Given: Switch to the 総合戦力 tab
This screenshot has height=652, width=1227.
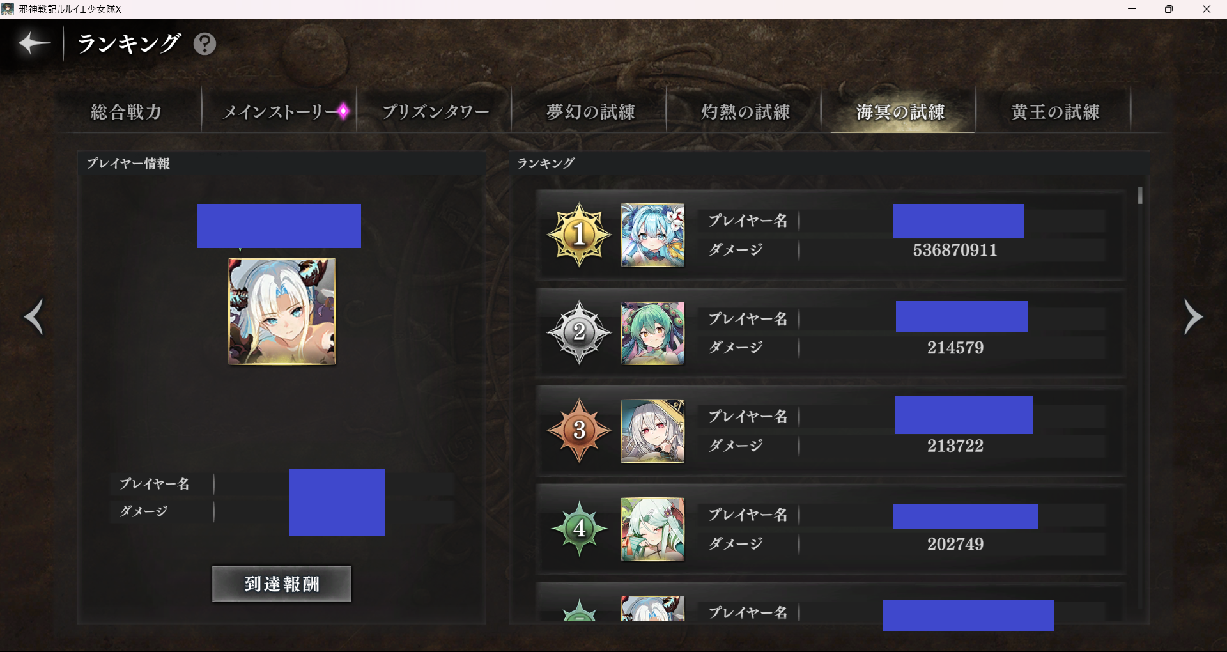Looking at the screenshot, I should click(127, 112).
